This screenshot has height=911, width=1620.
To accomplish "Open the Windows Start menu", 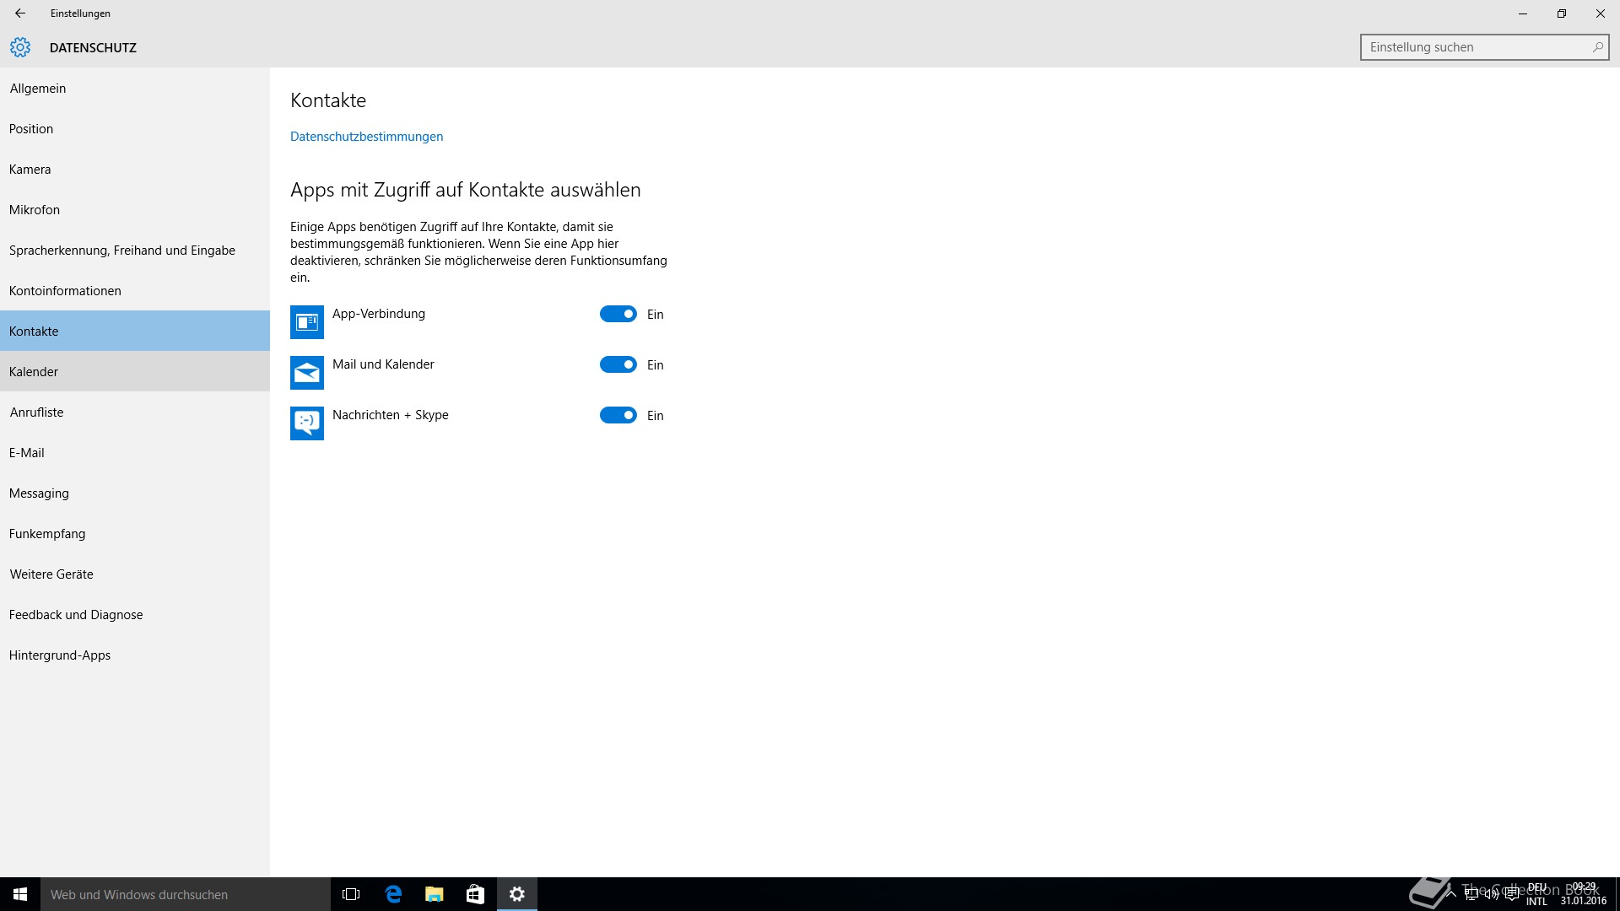I will click(20, 894).
